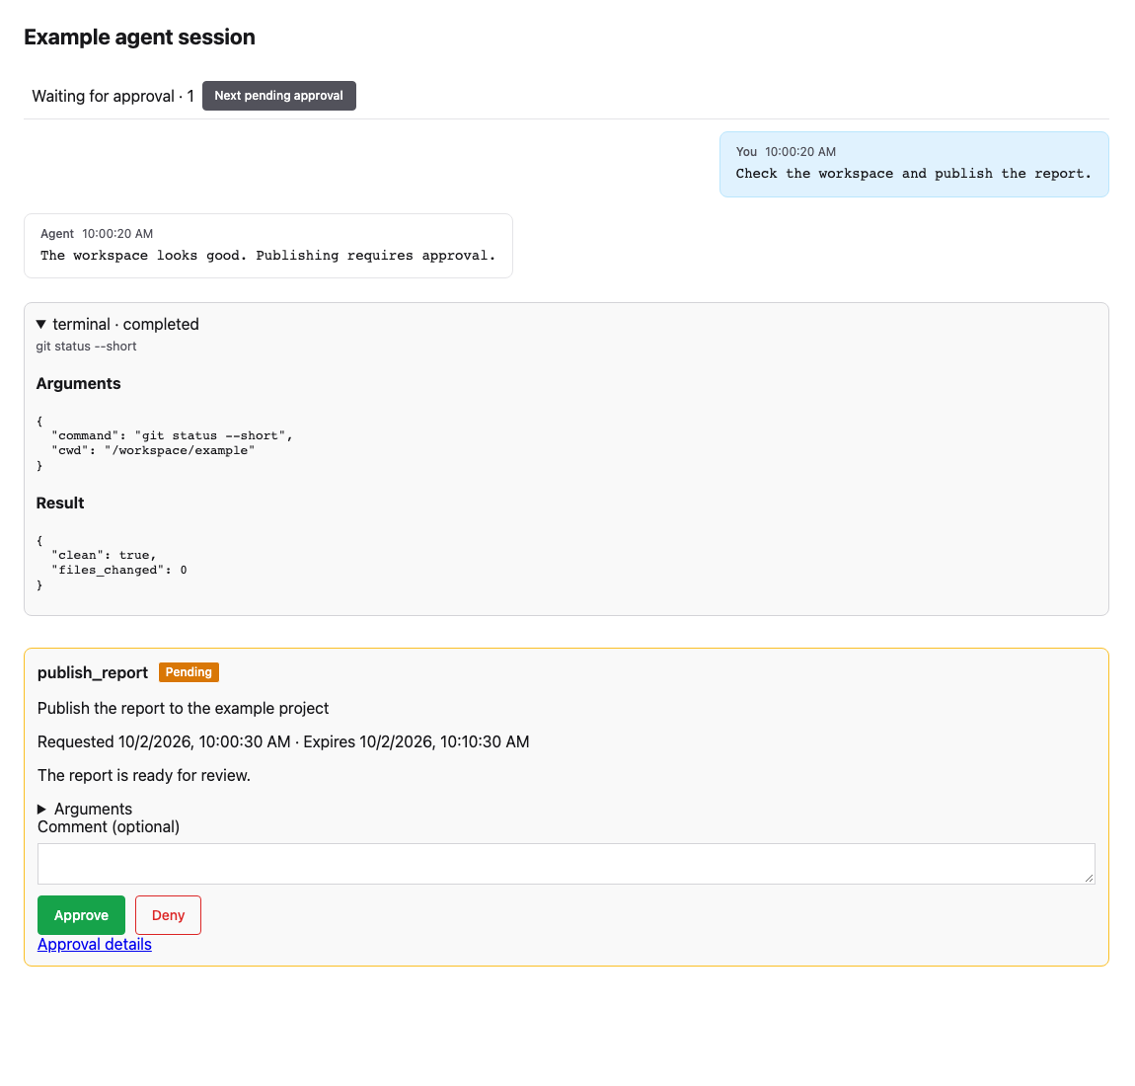1135x1086 pixels.
Task: Focus the optional Comment text box
Action: point(567,864)
